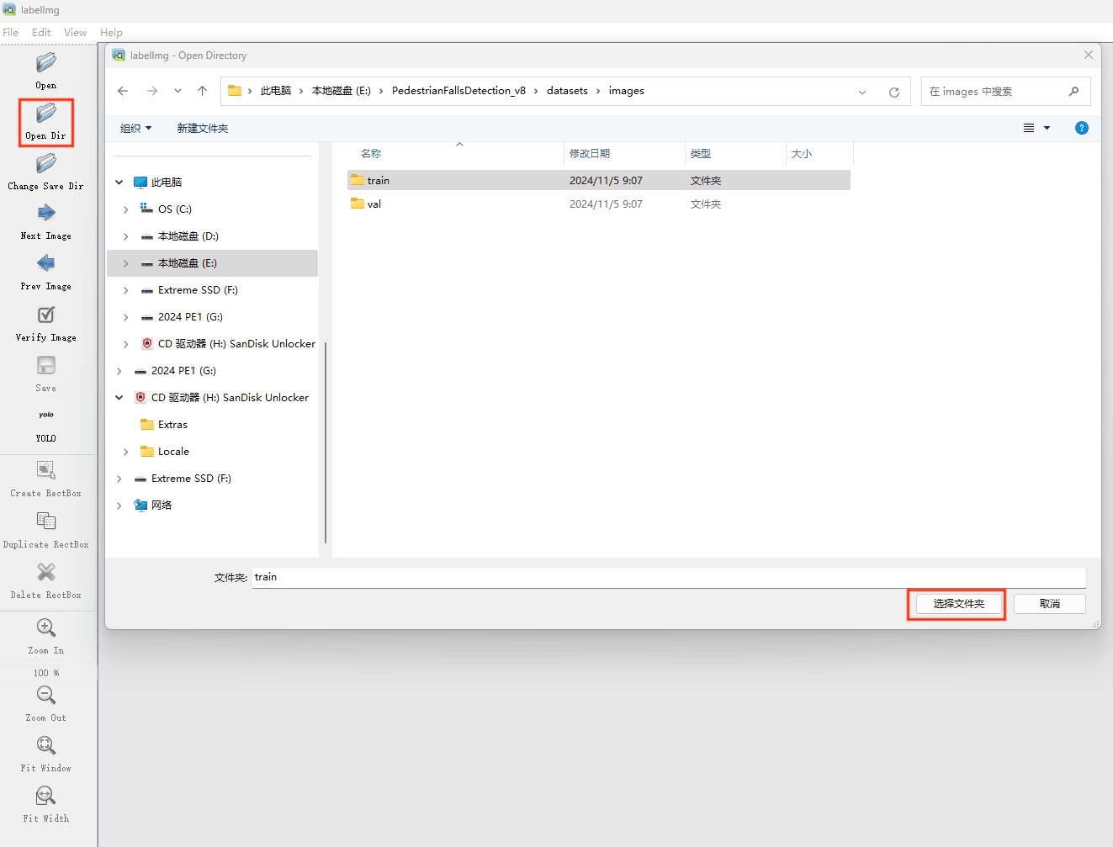The height and width of the screenshot is (847, 1113).
Task: Select the val folder in file list
Action: [x=374, y=204]
